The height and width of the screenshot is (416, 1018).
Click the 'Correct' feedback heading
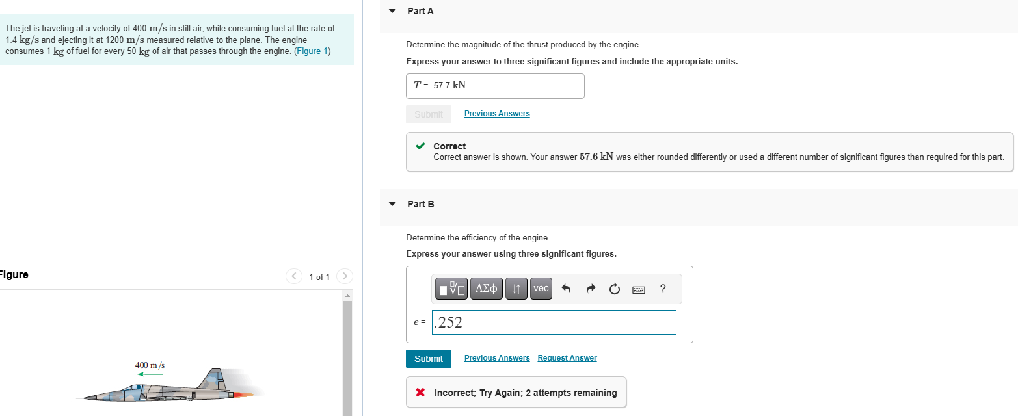449,146
